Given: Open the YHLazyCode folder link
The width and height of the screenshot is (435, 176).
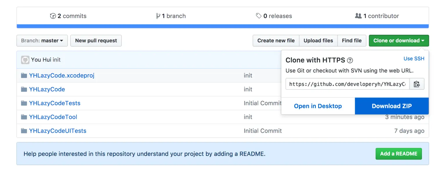Looking at the screenshot, I should click(47, 89).
